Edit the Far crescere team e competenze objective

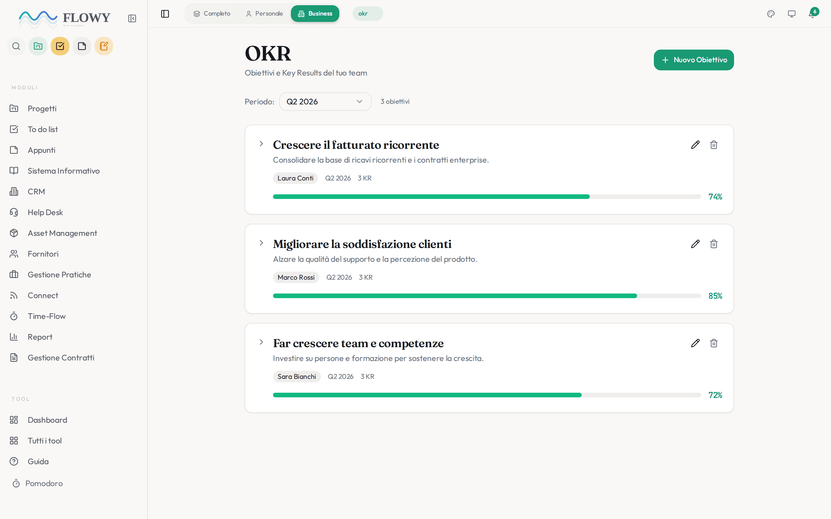coord(695,343)
